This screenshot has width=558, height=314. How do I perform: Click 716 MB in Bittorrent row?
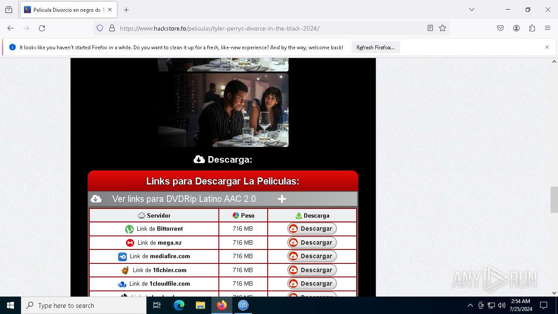coord(243,229)
